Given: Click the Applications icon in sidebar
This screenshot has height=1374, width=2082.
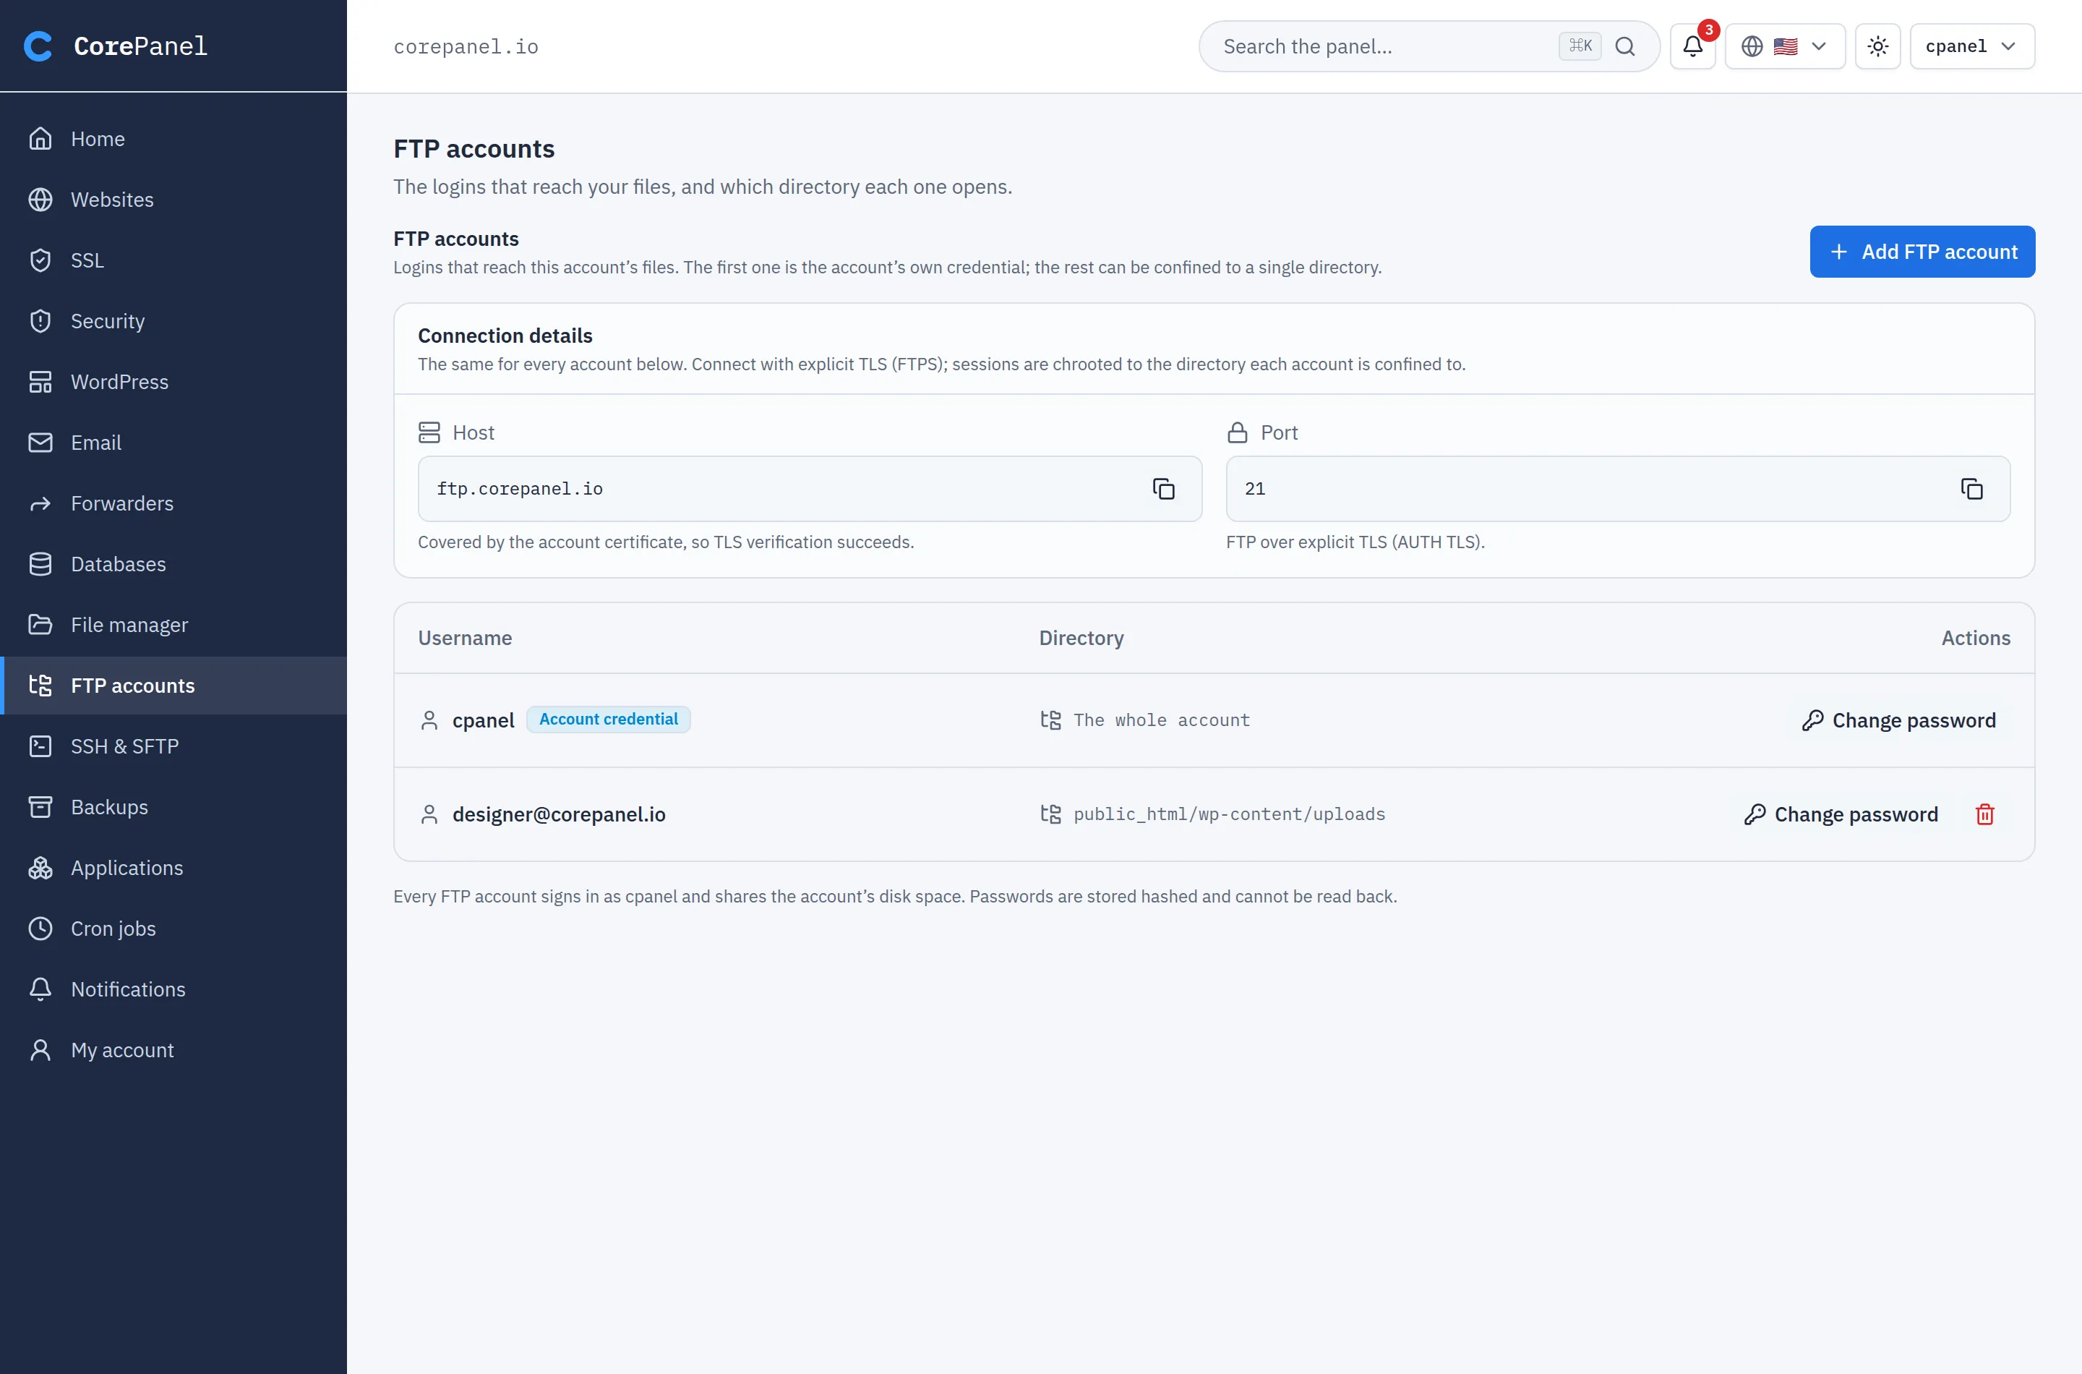Looking at the screenshot, I should [40, 868].
